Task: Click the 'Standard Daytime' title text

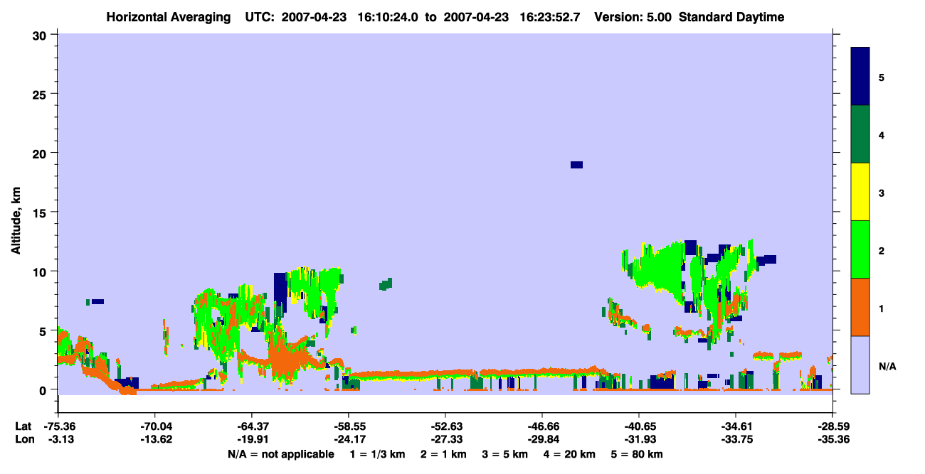Action: pyautogui.click(x=731, y=17)
